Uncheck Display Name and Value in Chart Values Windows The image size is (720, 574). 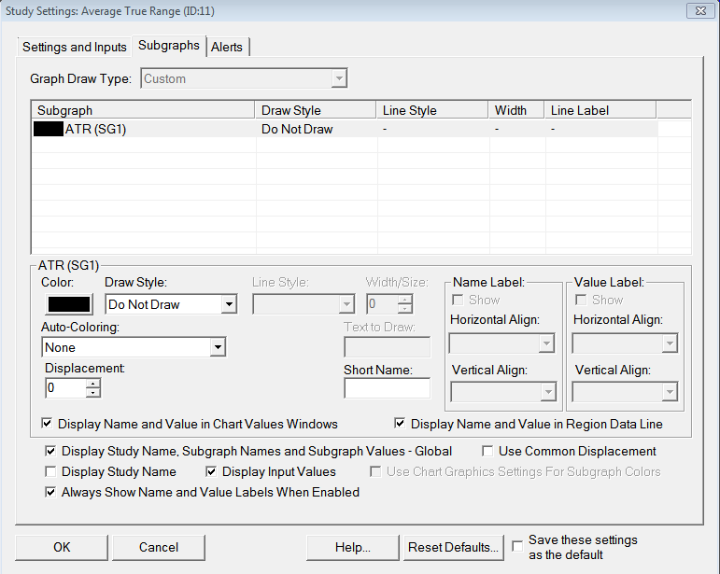47,423
